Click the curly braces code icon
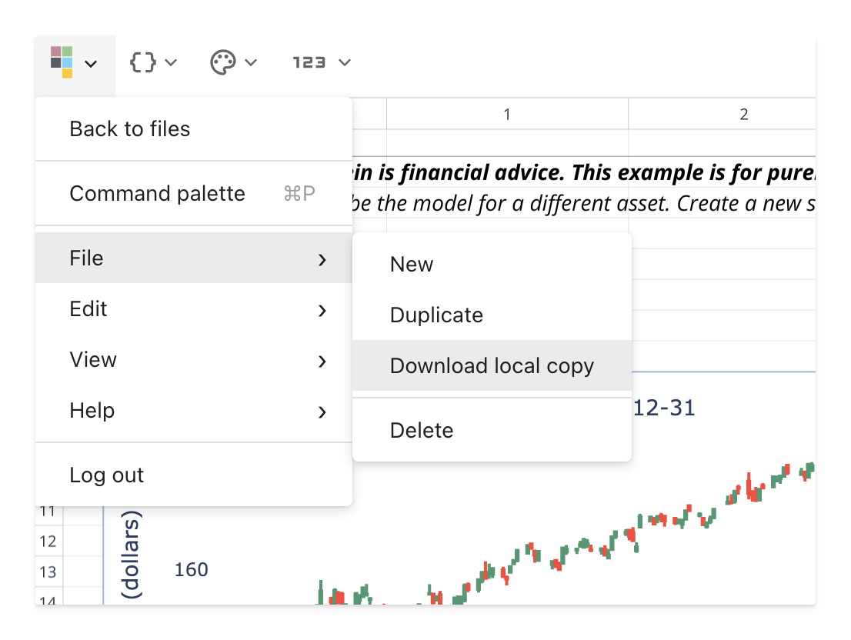 click(x=142, y=62)
